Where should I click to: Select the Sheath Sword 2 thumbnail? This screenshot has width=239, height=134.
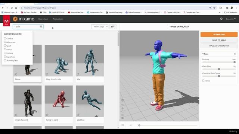27,104
